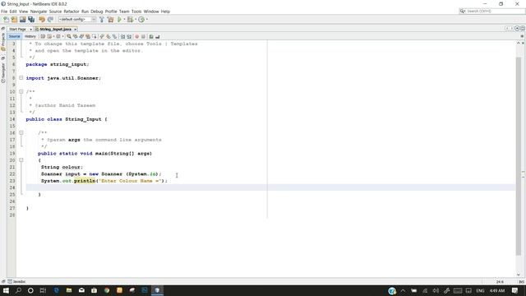Click the Next Bookmark icon
This screenshot has height=296, width=526.
[108, 36]
